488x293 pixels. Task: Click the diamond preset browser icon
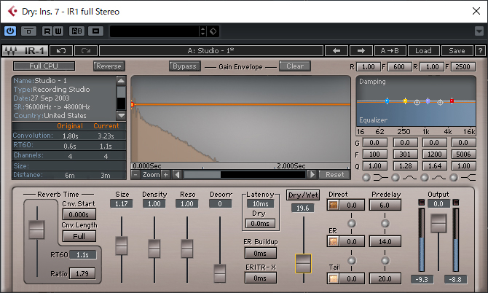(213, 31)
